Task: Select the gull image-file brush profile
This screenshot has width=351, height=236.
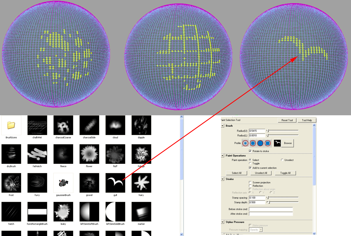Action: pos(277,143)
